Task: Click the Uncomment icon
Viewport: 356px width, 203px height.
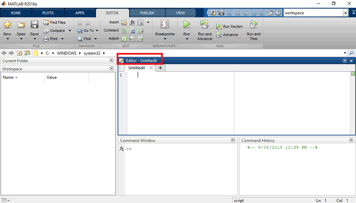Action: coord(132,31)
